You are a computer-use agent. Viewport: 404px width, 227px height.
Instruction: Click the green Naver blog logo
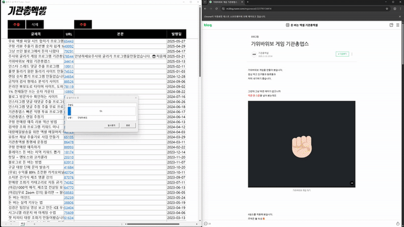(x=208, y=25)
